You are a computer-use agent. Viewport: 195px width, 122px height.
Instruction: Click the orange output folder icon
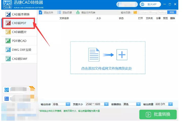135,12
